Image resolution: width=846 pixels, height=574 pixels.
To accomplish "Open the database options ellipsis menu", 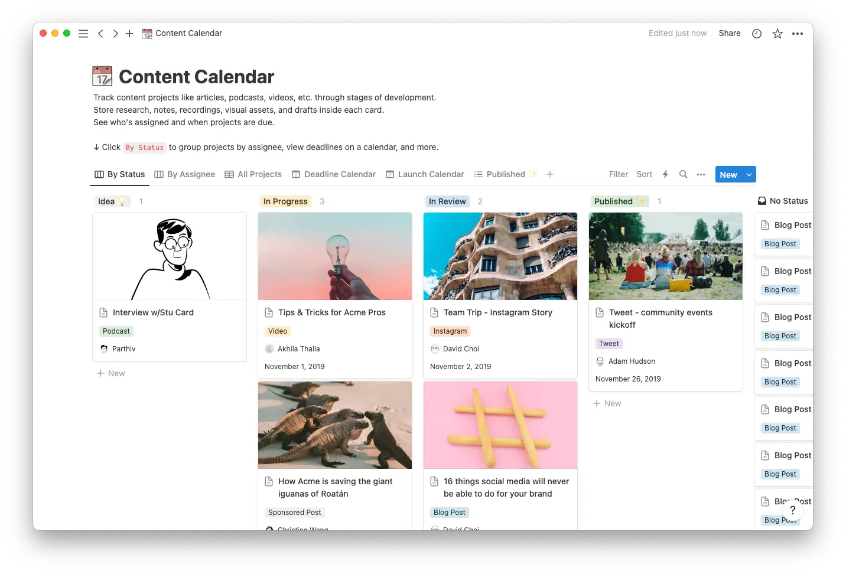I will pos(701,174).
